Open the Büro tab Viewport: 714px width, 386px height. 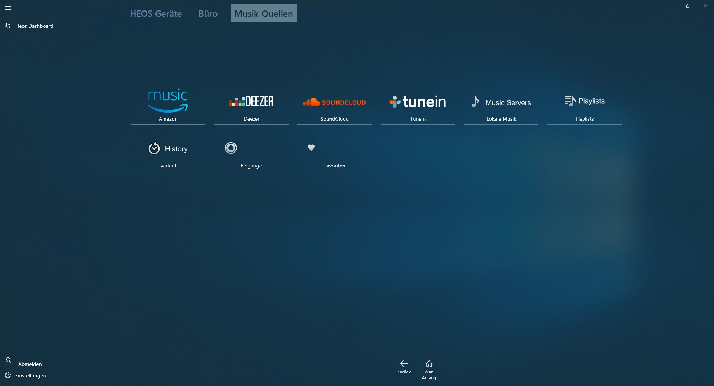(208, 13)
